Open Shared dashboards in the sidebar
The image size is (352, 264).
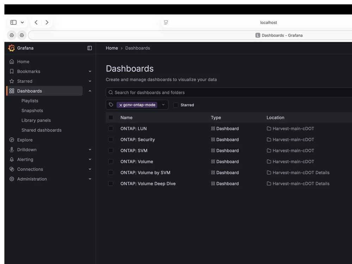point(42,130)
